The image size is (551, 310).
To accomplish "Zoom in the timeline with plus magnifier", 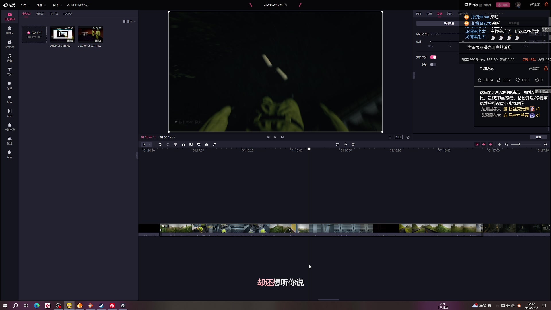I will (546, 144).
